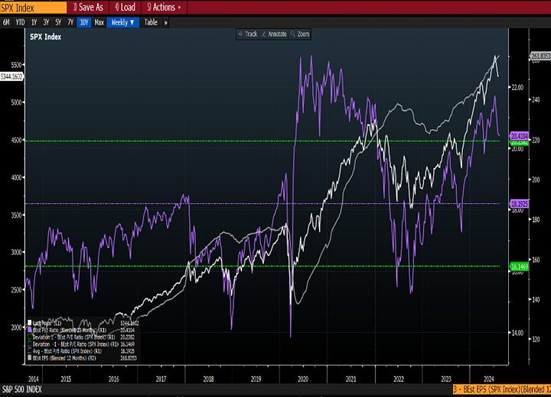Click the 160 EPS axis label
Viewport: 551px width, 397px height.
pyautogui.click(x=536, y=260)
